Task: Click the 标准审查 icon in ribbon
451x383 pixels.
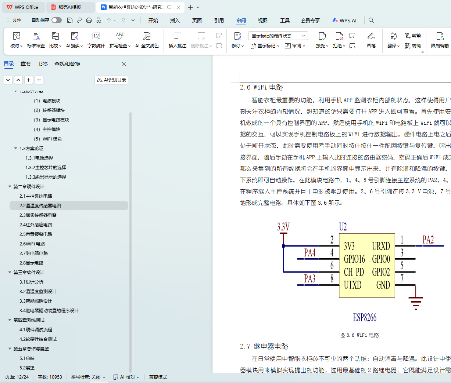Action: [36, 36]
